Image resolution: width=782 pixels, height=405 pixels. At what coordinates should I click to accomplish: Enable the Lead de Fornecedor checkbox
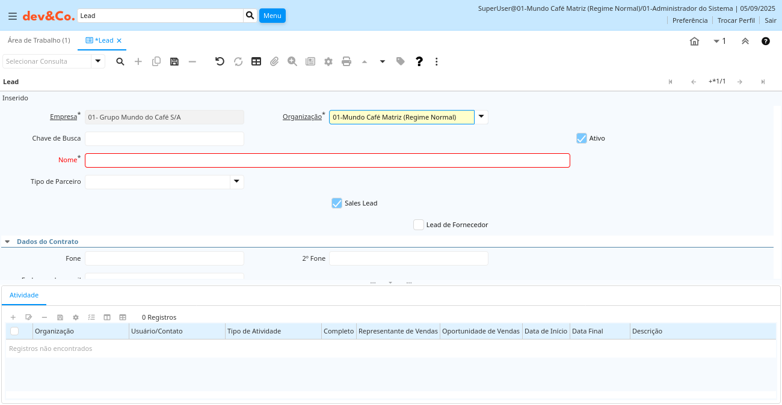[x=419, y=225]
